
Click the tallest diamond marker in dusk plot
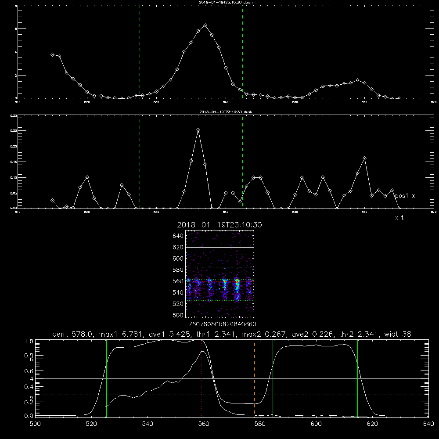point(198,130)
